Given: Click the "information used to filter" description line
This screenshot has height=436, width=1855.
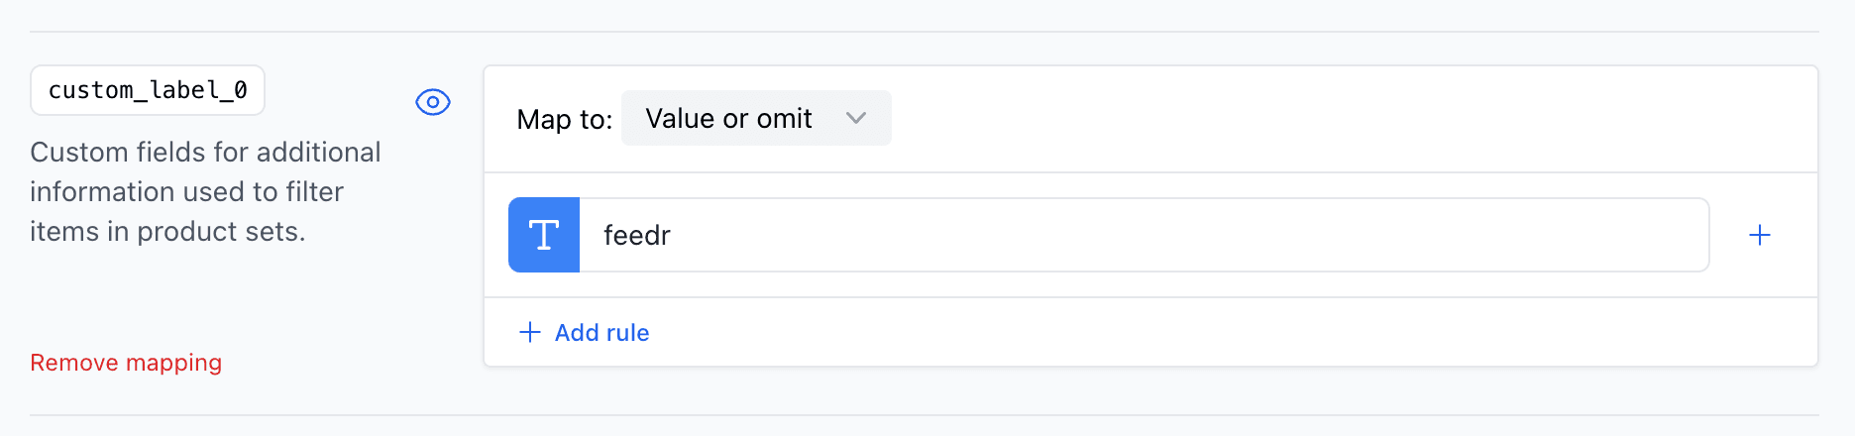Looking at the screenshot, I should coord(186,191).
